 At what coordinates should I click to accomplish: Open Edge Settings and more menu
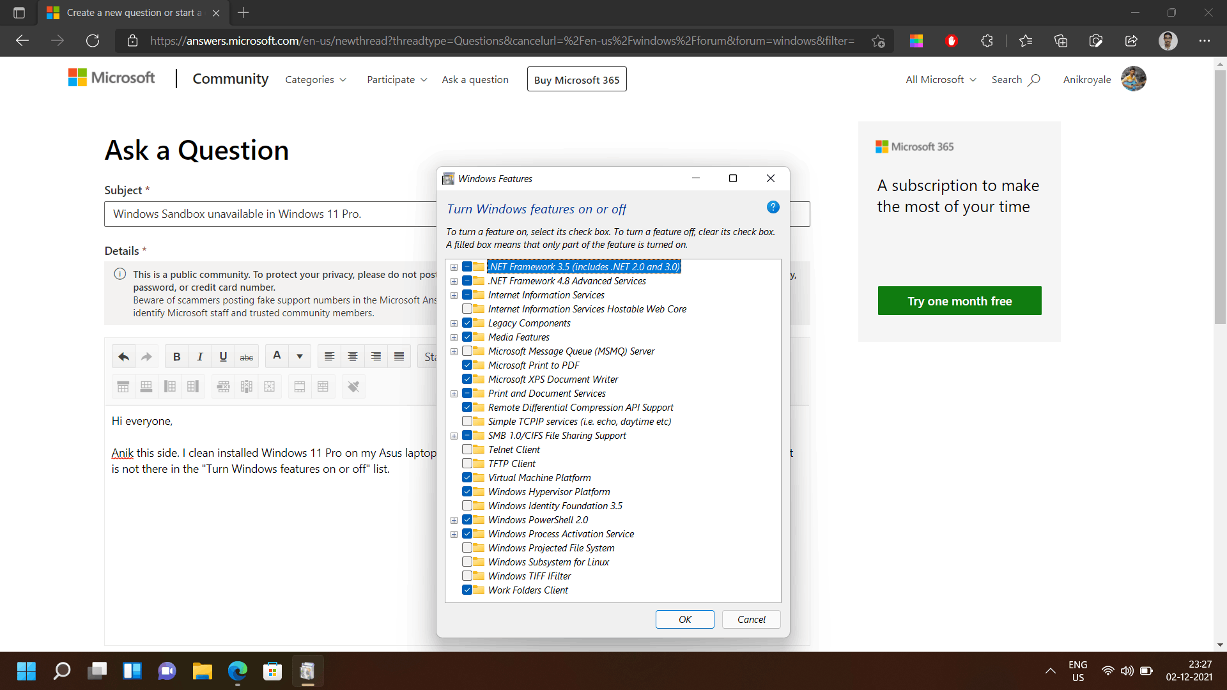(1205, 41)
